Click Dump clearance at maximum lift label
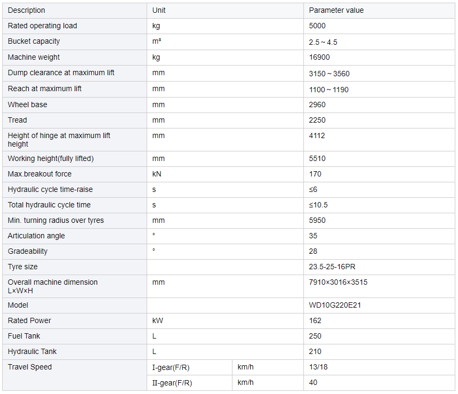 point(61,73)
